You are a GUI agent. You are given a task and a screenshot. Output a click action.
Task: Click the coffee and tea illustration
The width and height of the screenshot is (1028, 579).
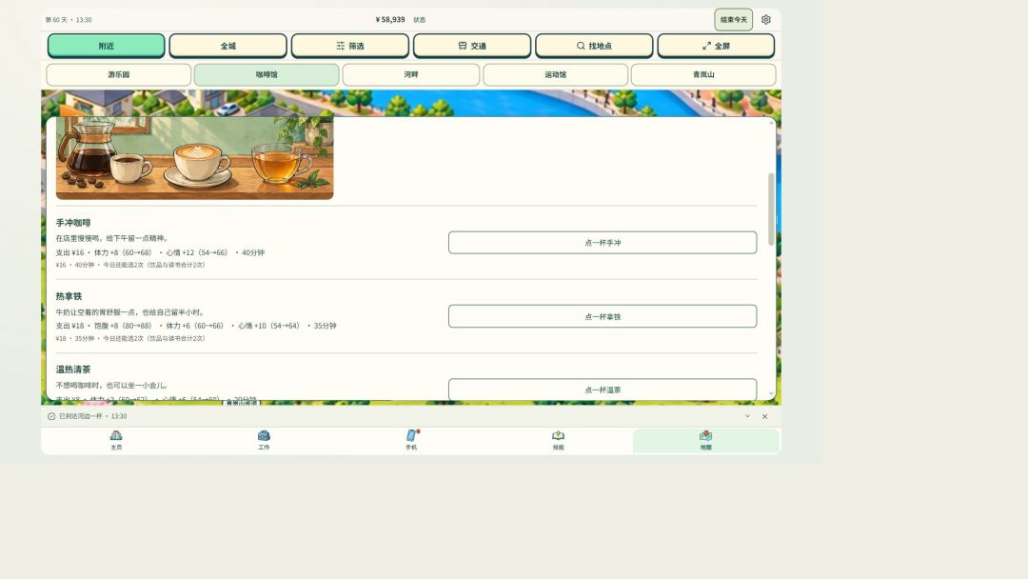coord(195,158)
